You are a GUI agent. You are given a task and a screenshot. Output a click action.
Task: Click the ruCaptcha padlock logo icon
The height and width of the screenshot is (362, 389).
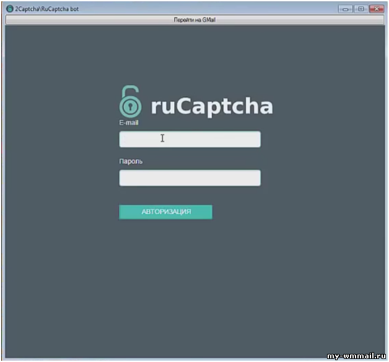tap(131, 101)
